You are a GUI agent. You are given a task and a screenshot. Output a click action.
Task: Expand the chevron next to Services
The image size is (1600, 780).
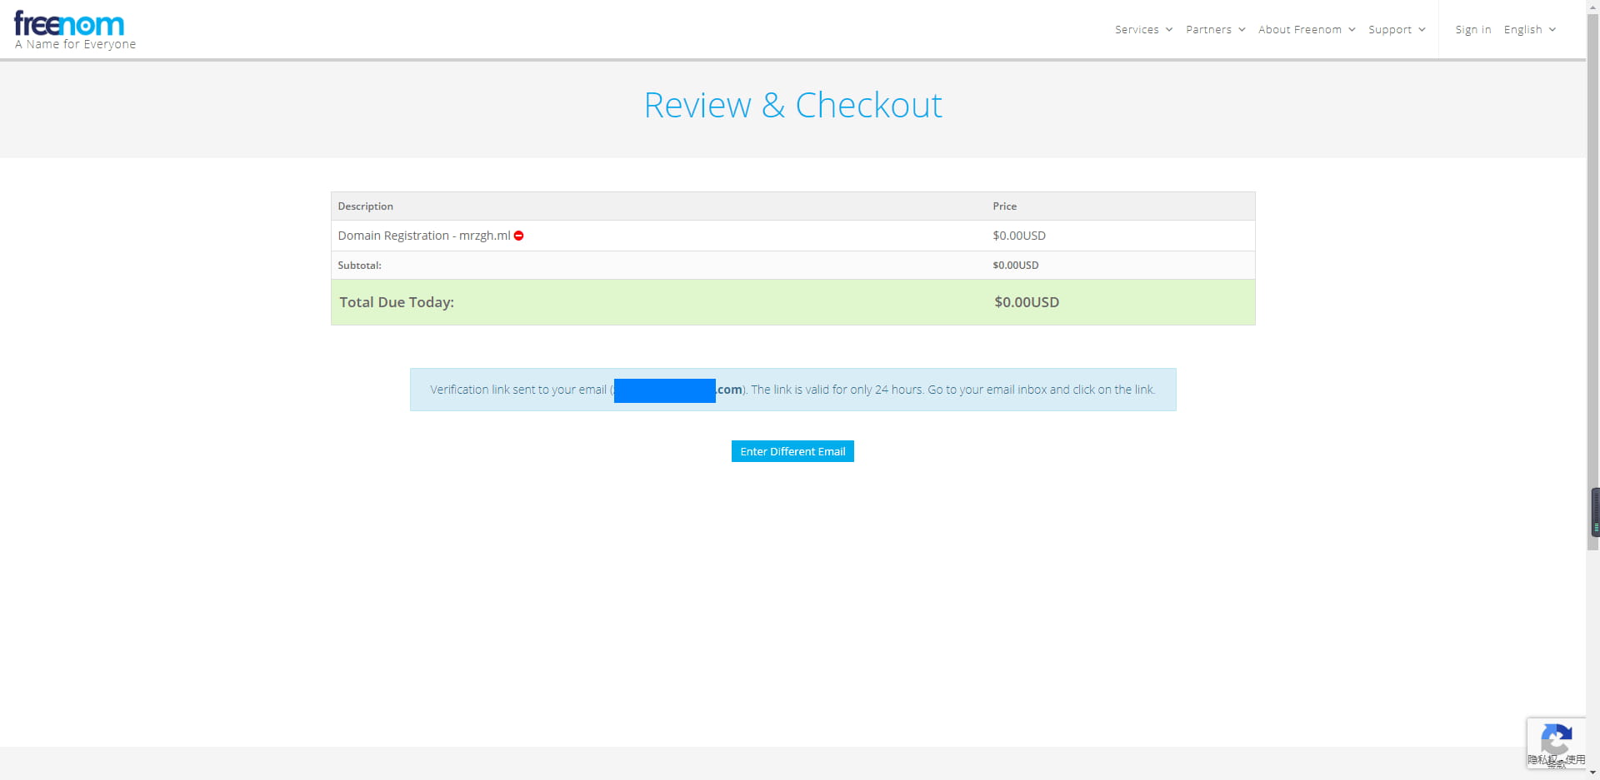(1169, 30)
